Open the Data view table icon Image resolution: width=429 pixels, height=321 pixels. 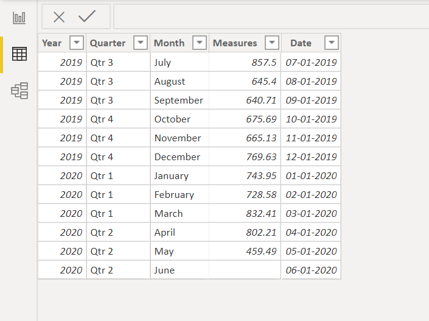[x=19, y=54]
